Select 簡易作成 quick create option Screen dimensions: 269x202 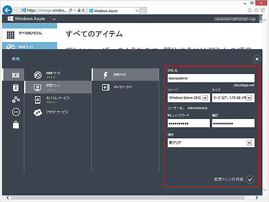click(x=126, y=75)
